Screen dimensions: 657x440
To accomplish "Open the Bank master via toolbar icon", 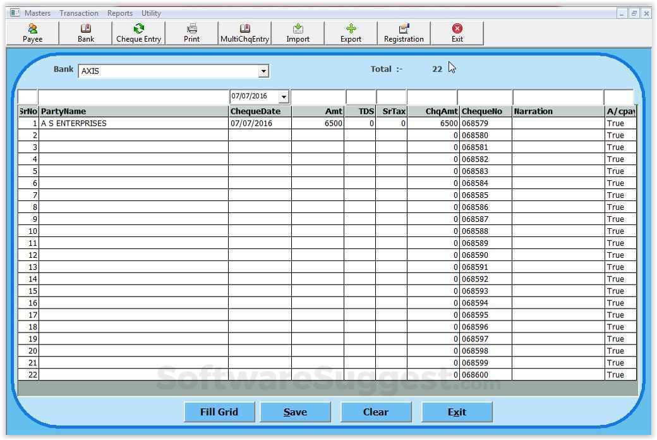I will pyautogui.click(x=85, y=33).
